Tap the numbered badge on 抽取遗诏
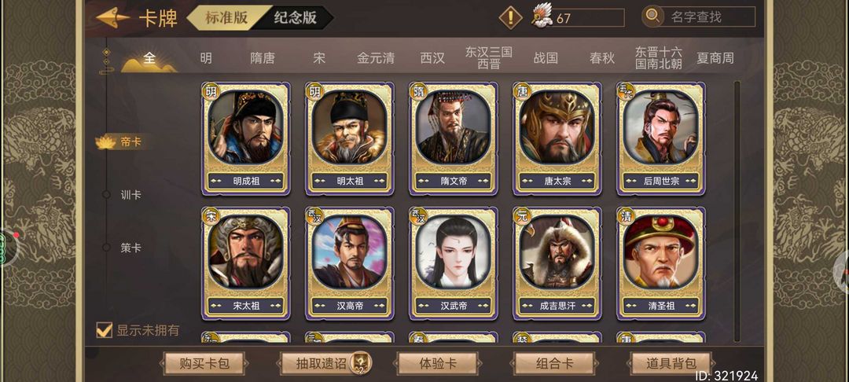 pos(361,362)
